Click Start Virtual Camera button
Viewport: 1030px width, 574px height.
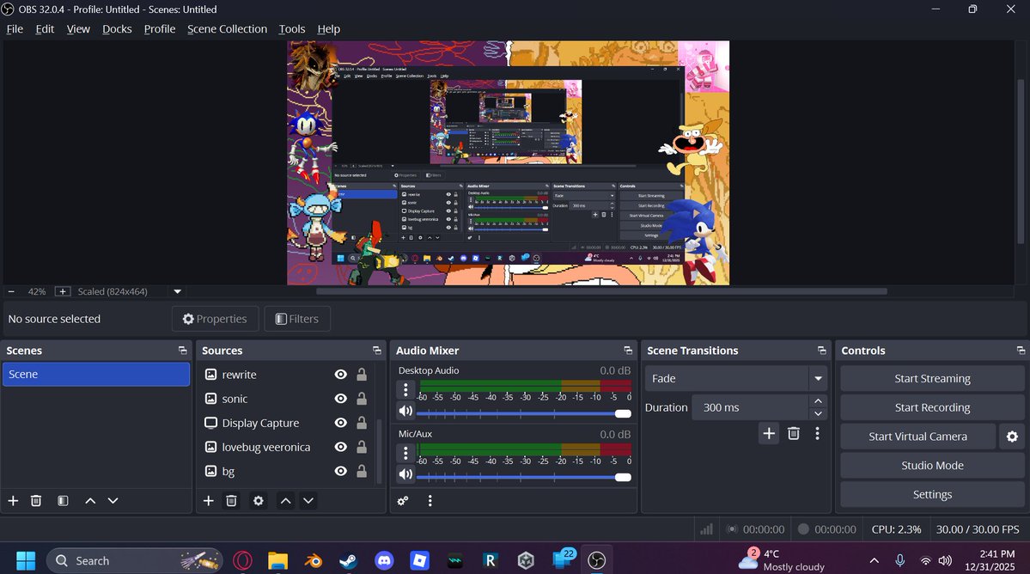(917, 436)
